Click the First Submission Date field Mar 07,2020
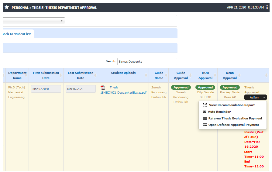The image size is (272, 172). (x=46, y=89)
